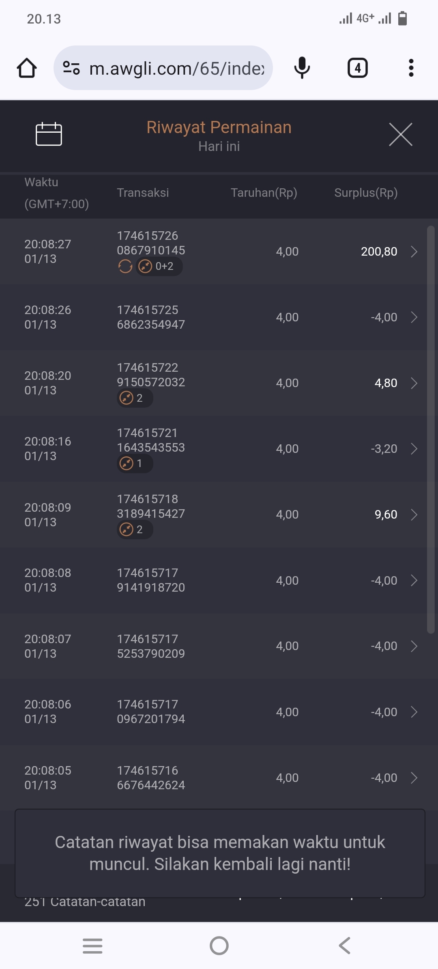Open the browser three-dot menu
438x969 pixels.
tap(411, 68)
